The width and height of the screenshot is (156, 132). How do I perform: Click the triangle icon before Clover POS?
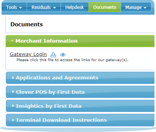click(13, 92)
